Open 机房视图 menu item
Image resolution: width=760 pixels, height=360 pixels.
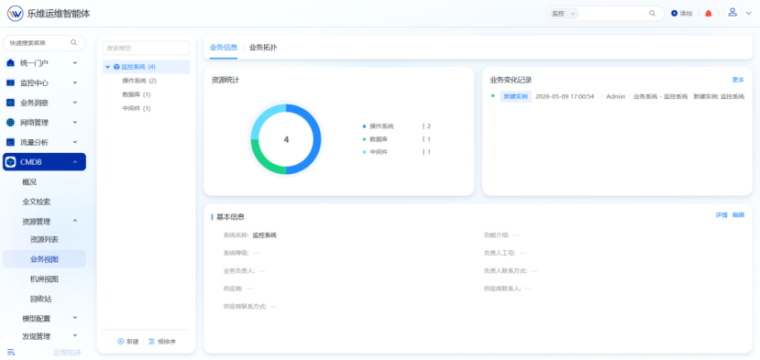pos(45,279)
